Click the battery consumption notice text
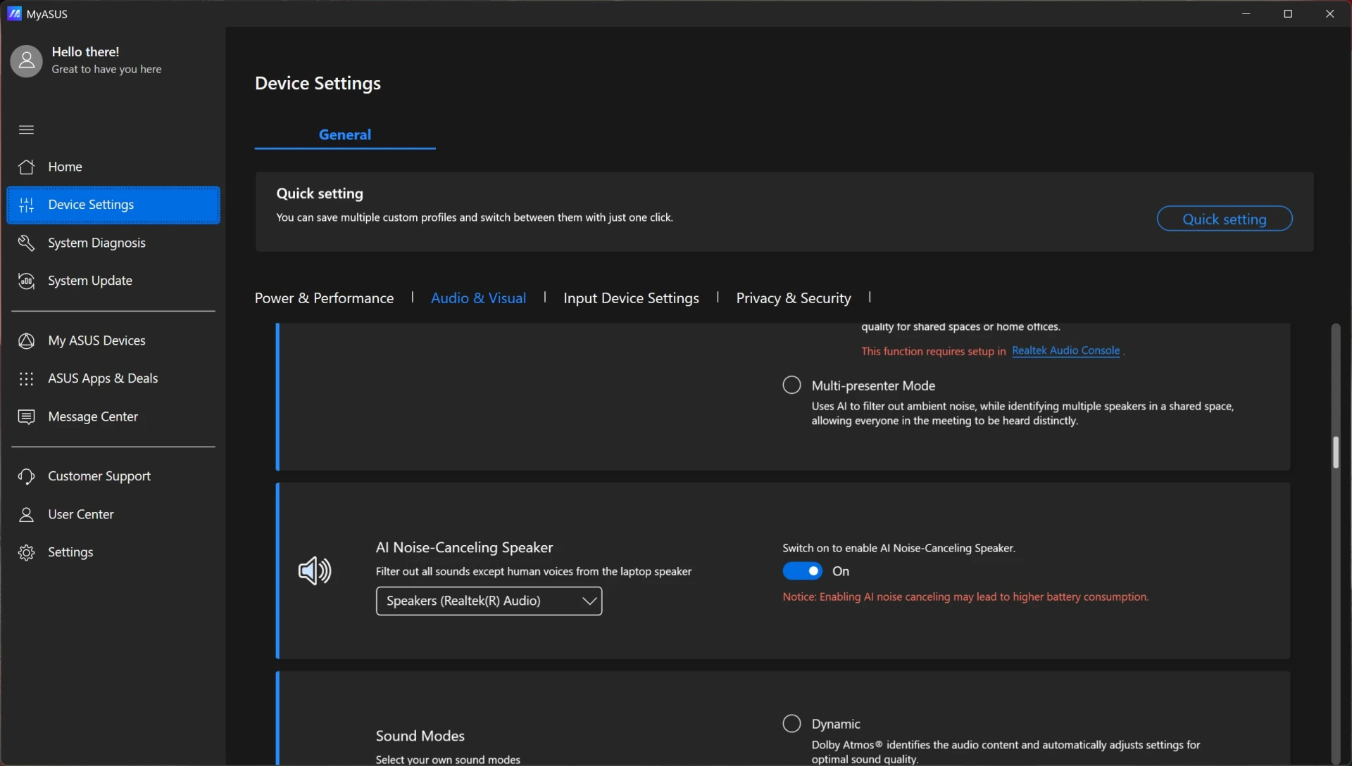 tap(965, 596)
